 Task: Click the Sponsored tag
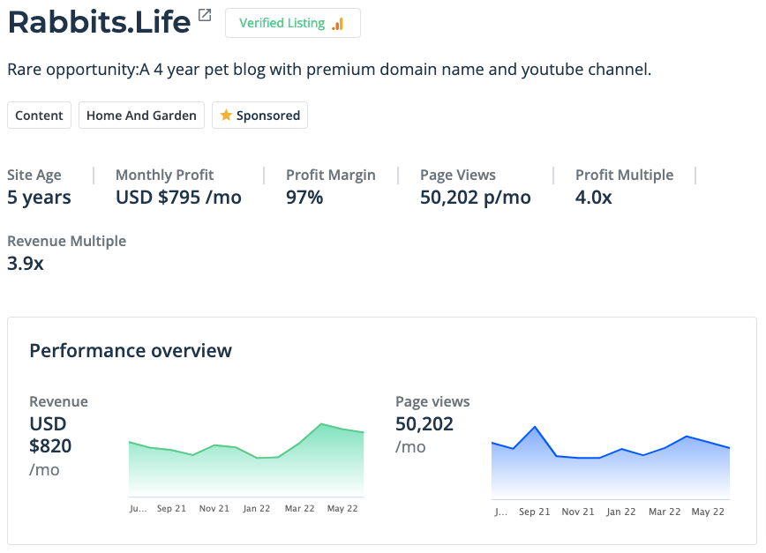pyautogui.click(x=259, y=116)
